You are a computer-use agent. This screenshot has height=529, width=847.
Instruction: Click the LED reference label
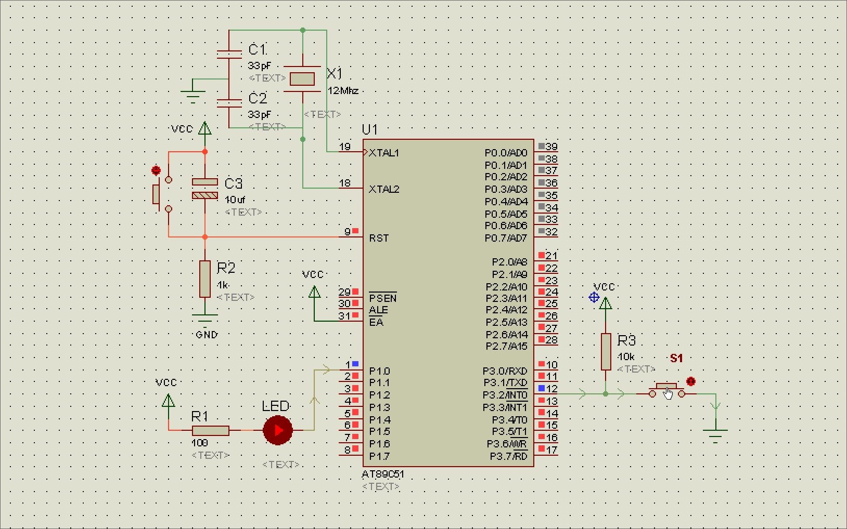click(275, 406)
